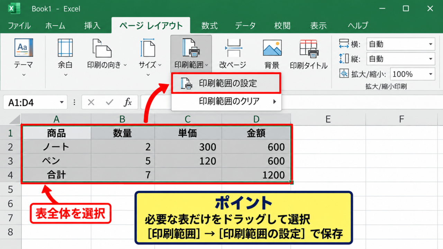Open the データ tab
Viewport: 443px width, 249px height.
click(245, 26)
